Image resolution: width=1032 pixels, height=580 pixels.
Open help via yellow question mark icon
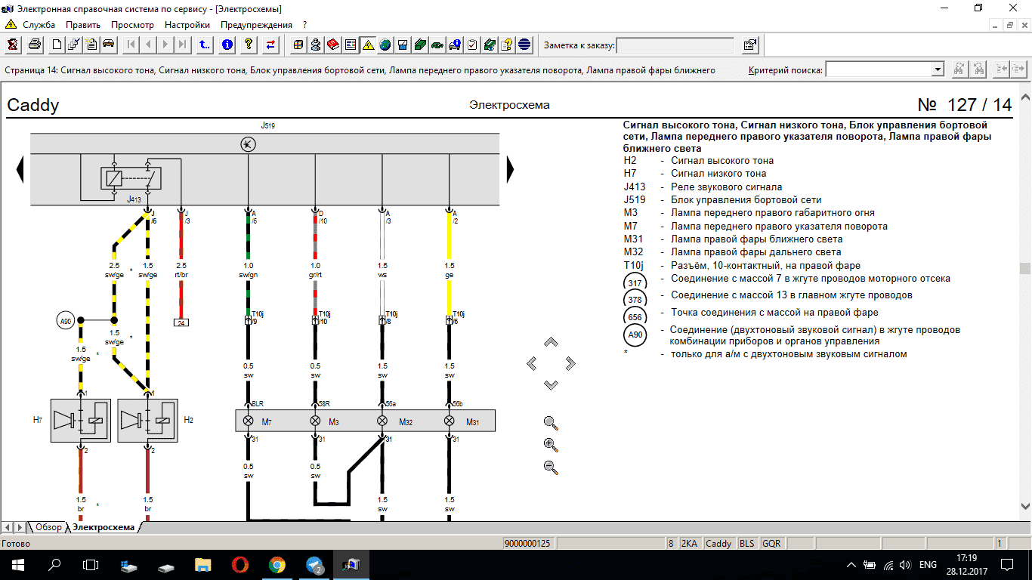(x=248, y=45)
